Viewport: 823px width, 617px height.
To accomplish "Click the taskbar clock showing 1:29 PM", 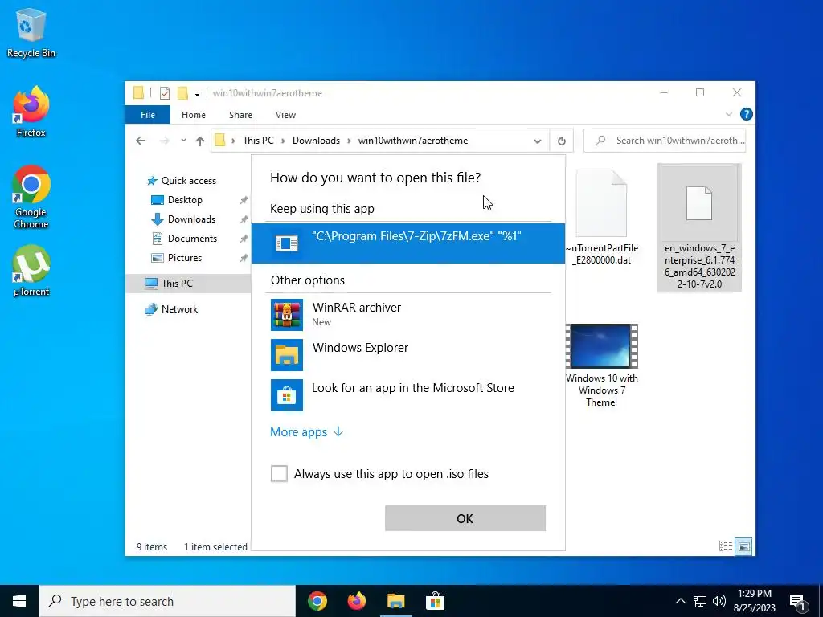I will (755, 601).
